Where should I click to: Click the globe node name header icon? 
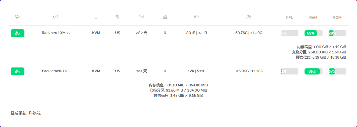point(56,17)
